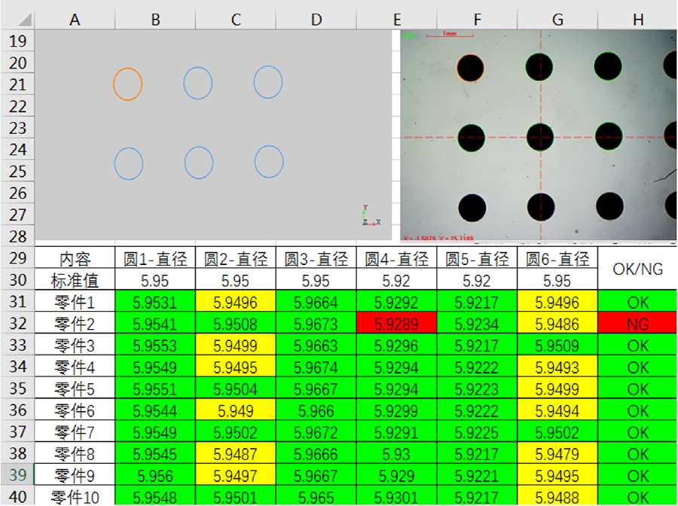Select row 32 header
678x506 pixels.
[x=17, y=324]
